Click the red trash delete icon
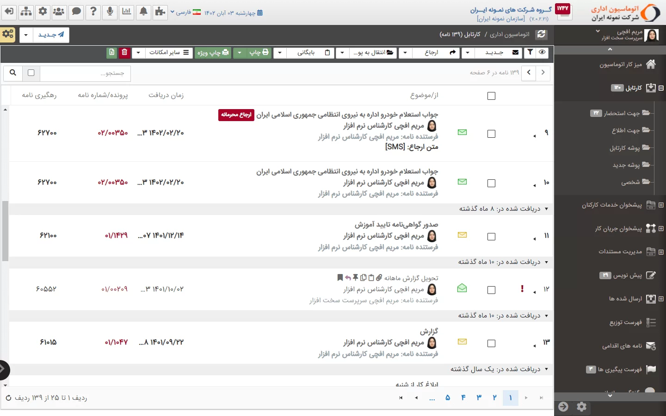Image resolution: width=666 pixels, height=416 pixels. [124, 53]
